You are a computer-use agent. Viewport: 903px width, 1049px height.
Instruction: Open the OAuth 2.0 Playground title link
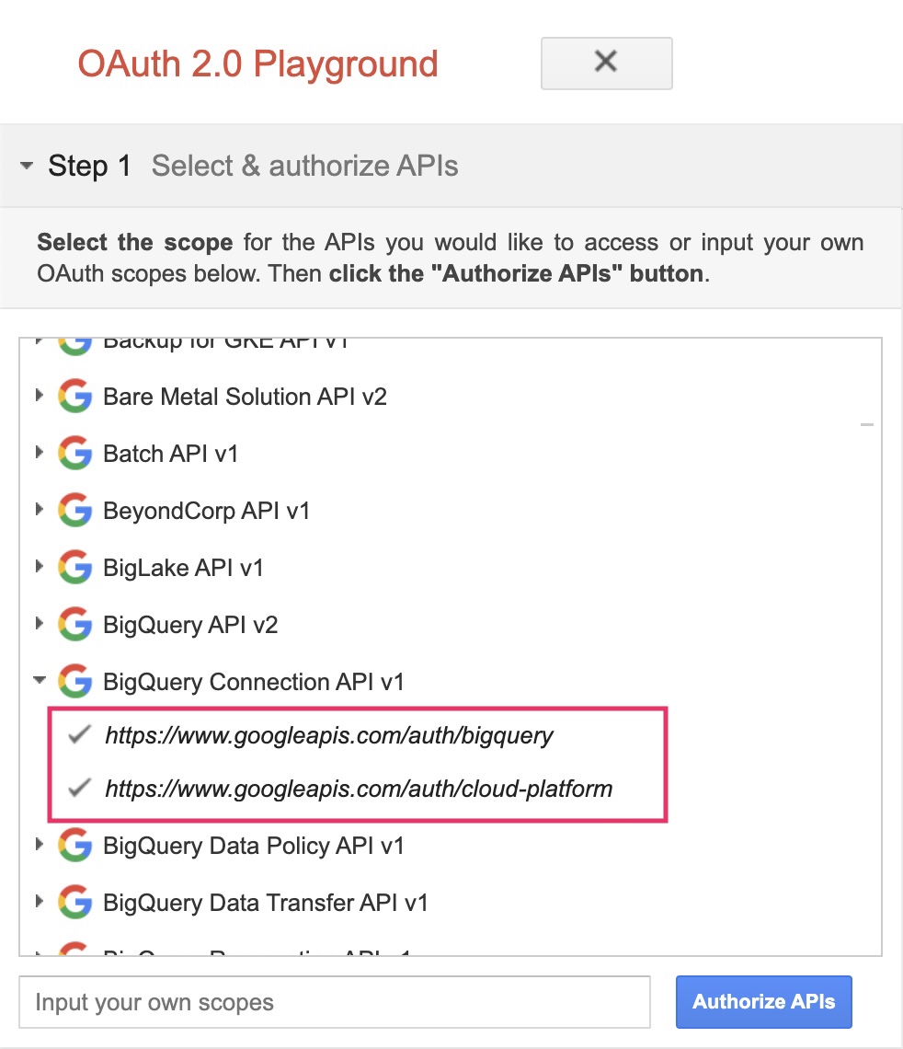[257, 63]
